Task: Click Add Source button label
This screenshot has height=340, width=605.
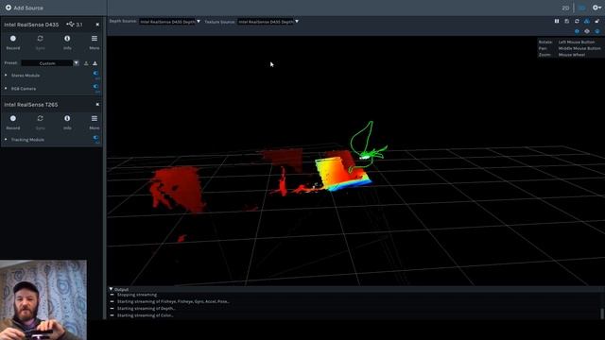Action: 28,8
